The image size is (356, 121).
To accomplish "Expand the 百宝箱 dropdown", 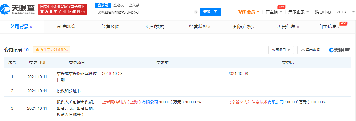I will [x=274, y=12].
